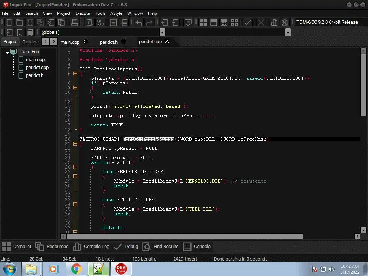368x276 pixels.
Task: Collapse the code fold at line 6
Action: (75, 73)
